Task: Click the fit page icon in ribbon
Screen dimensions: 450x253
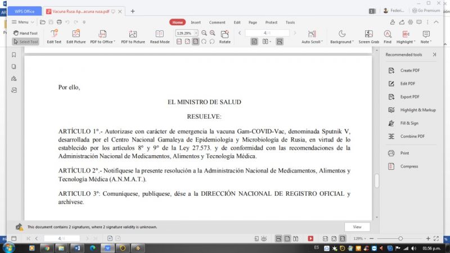Action: (x=187, y=42)
